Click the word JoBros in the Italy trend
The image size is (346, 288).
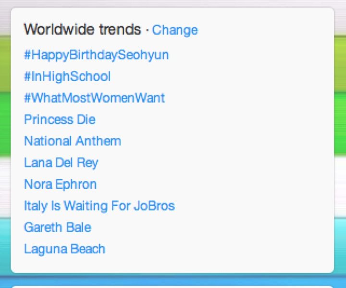(154, 206)
